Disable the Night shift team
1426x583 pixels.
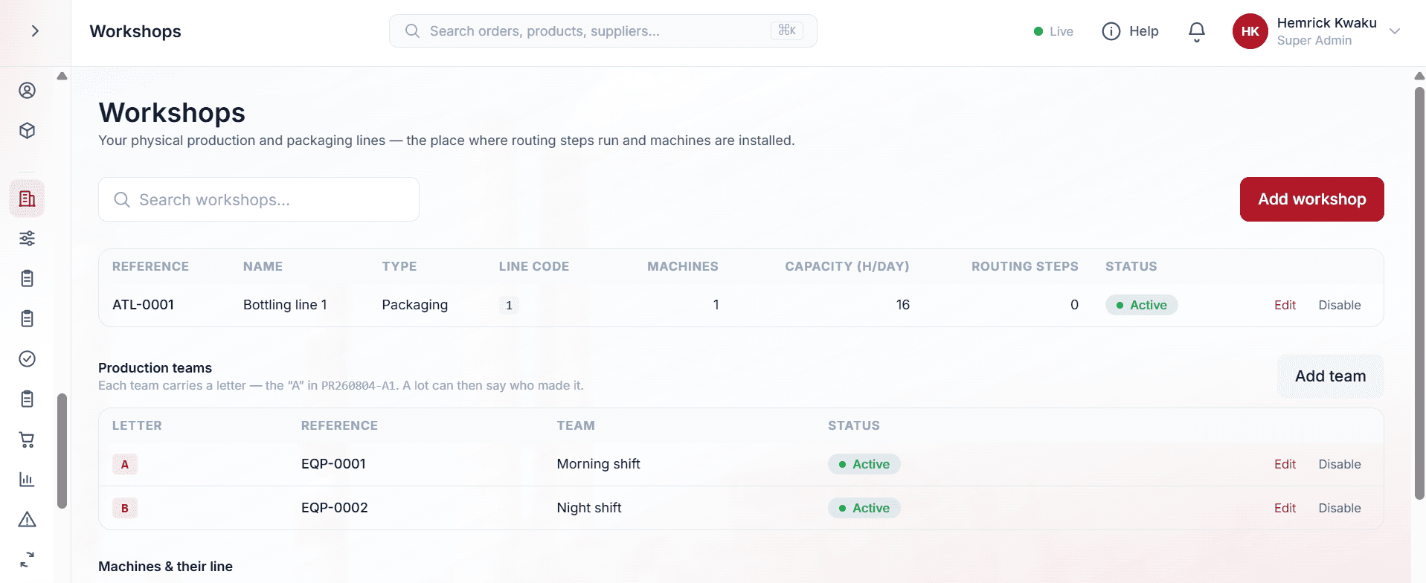click(1339, 508)
